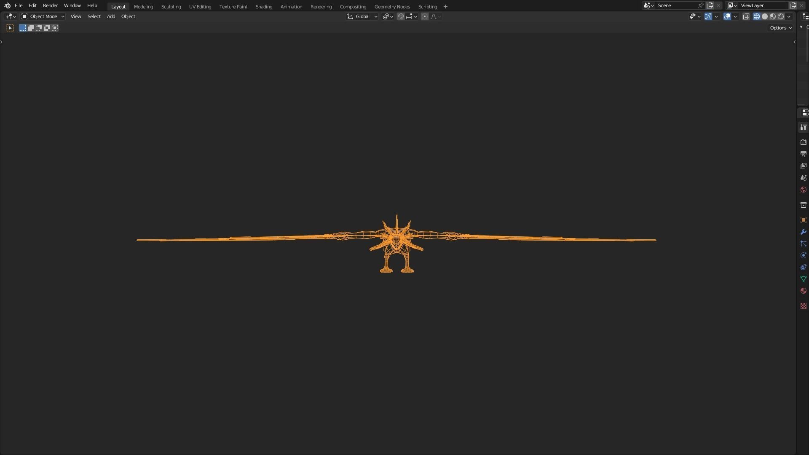Switch to the Sculpting workspace tab
The height and width of the screenshot is (455, 809).
(x=171, y=7)
